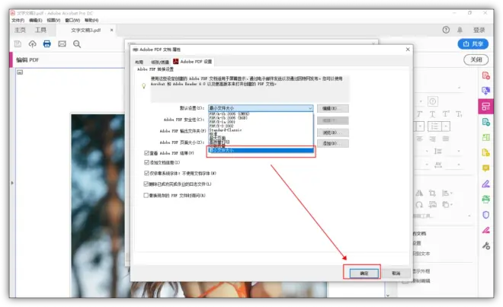The width and height of the screenshot is (503, 307).
Task: Toggle the 查看 Adobe PDF 结果 checkbox
Action: pyautogui.click(x=146, y=152)
